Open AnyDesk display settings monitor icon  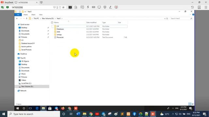pyautogui.click(x=99, y=7)
